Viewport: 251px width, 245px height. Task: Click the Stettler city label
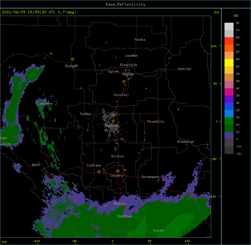tap(185, 69)
